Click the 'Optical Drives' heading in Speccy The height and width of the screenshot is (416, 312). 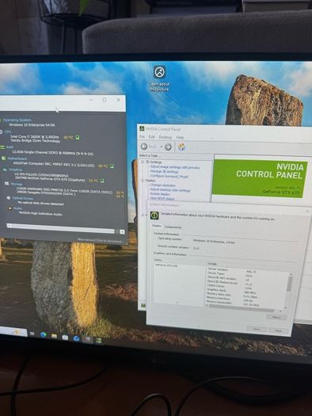(x=23, y=198)
